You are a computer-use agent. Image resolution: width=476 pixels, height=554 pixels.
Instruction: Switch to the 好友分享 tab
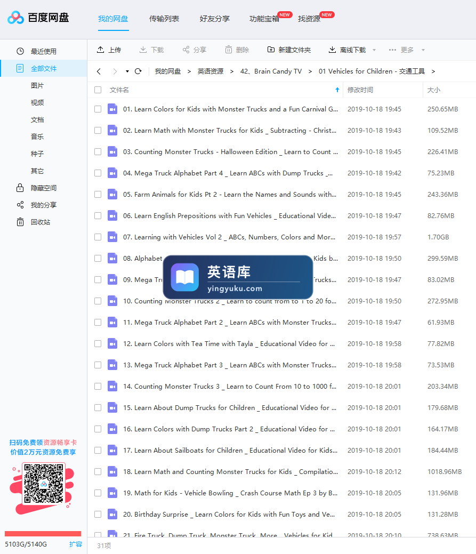coord(215,19)
